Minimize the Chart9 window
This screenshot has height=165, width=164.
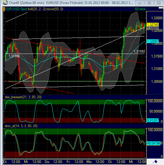(x=139, y=3)
